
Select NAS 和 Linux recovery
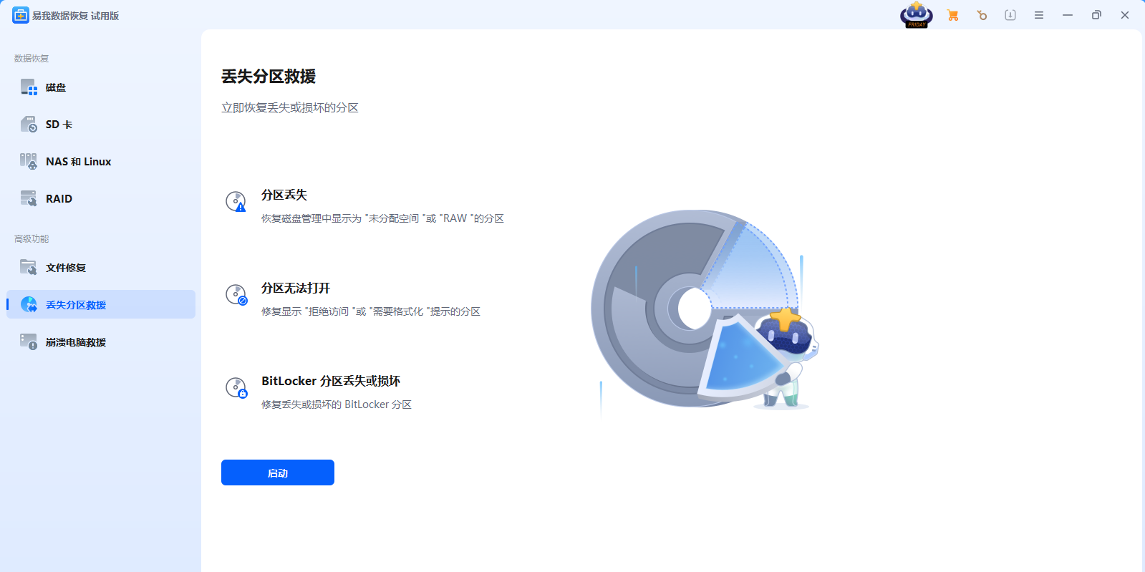pos(101,162)
